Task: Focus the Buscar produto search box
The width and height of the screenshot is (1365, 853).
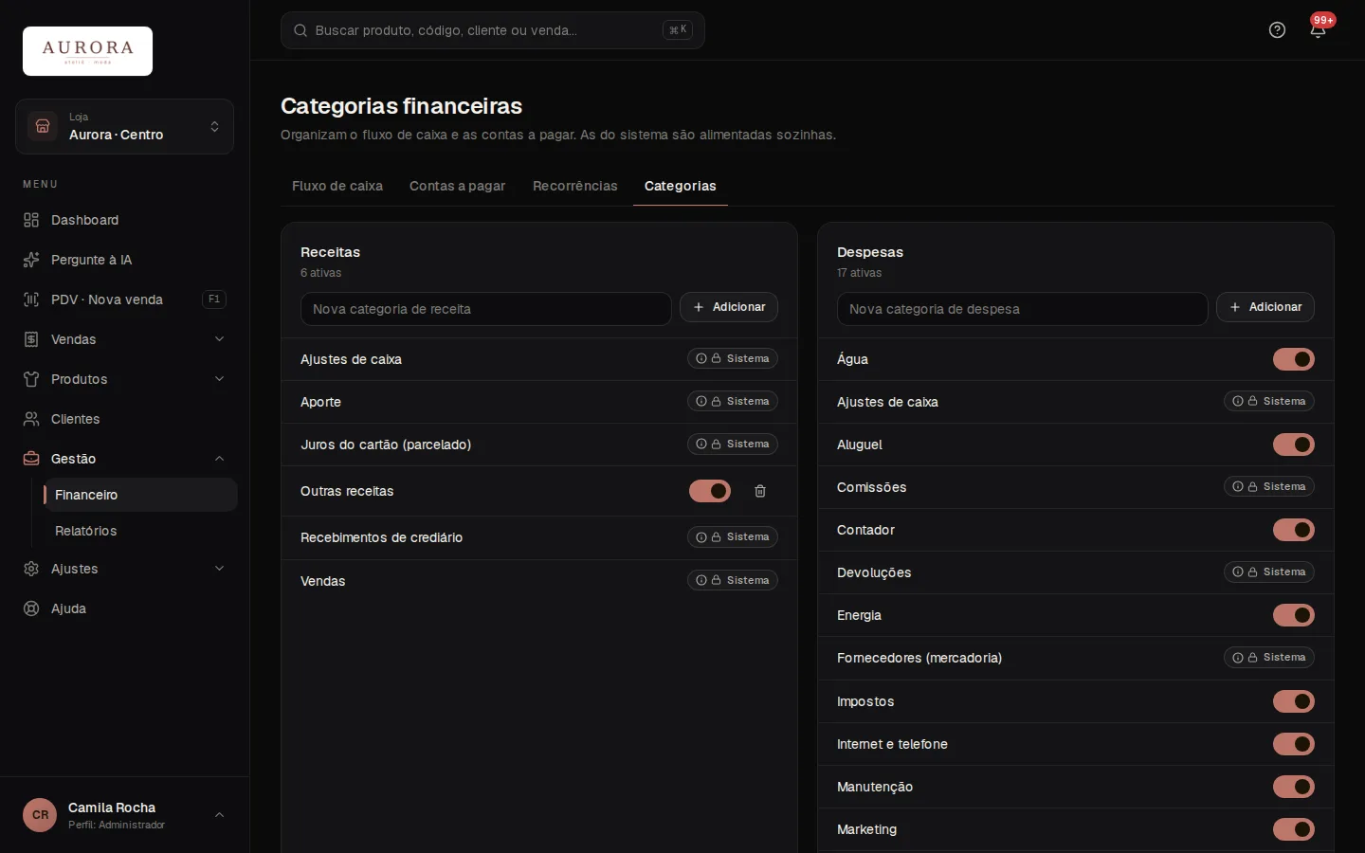Action: (492, 30)
